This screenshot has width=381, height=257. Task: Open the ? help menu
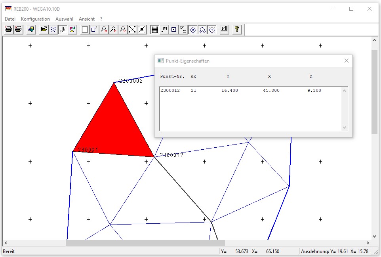click(101, 19)
